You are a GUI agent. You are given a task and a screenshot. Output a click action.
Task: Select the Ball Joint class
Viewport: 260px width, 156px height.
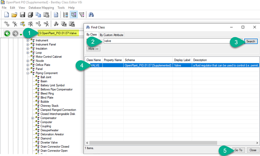click(x=46, y=77)
